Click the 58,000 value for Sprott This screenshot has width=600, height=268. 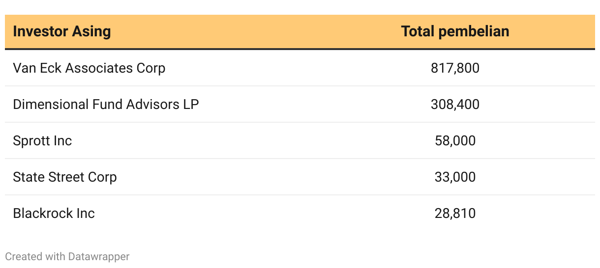point(455,141)
